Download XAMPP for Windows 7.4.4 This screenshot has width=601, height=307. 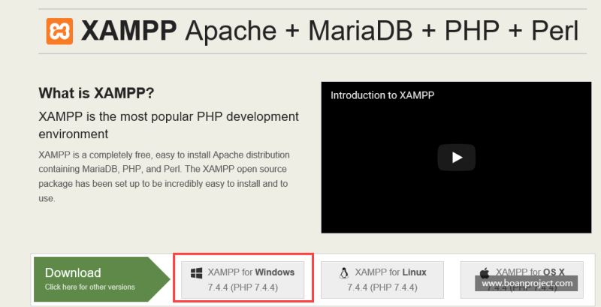click(243, 280)
